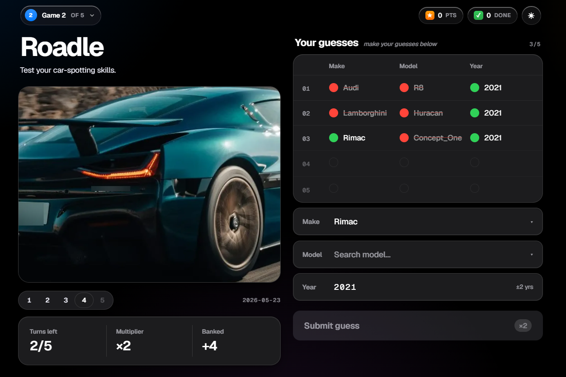Click the green year dot in row 02

475,113
